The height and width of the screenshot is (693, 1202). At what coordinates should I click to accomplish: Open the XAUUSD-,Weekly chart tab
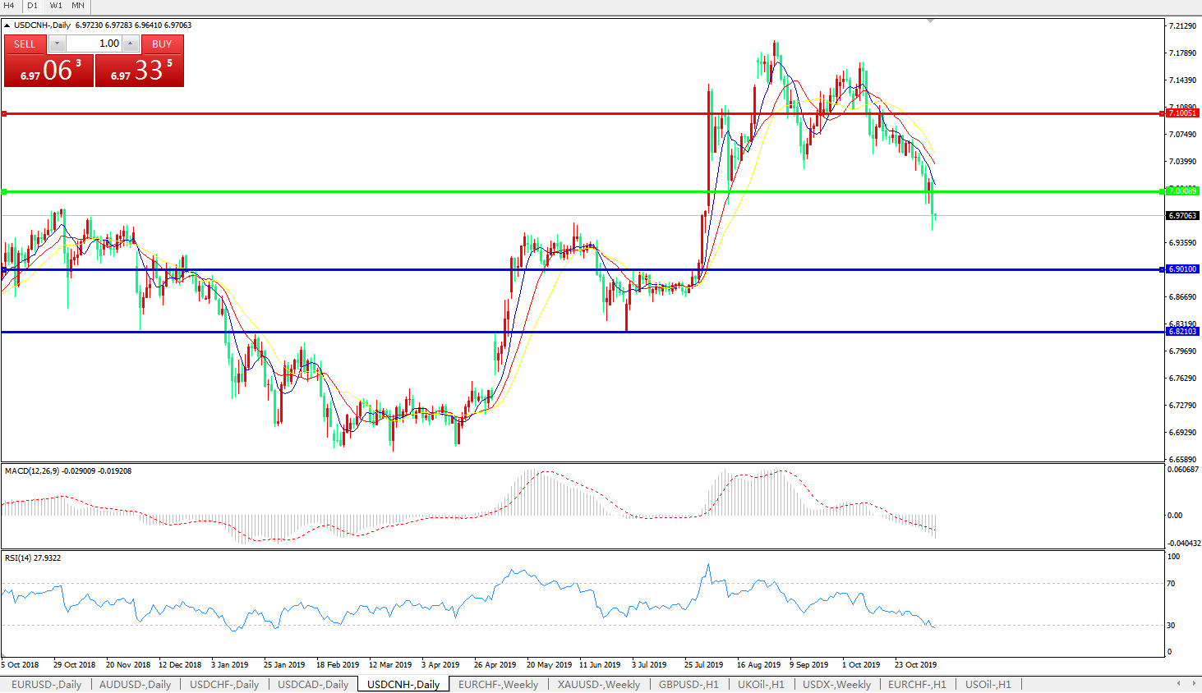click(598, 684)
